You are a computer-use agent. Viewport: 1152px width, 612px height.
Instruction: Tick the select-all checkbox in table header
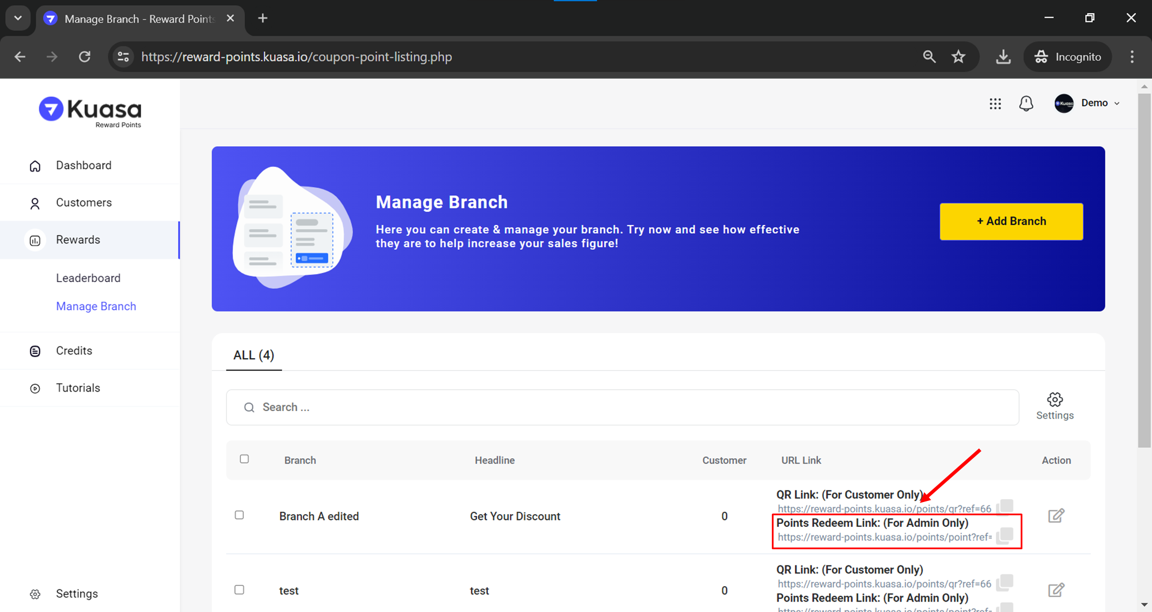point(244,459)
